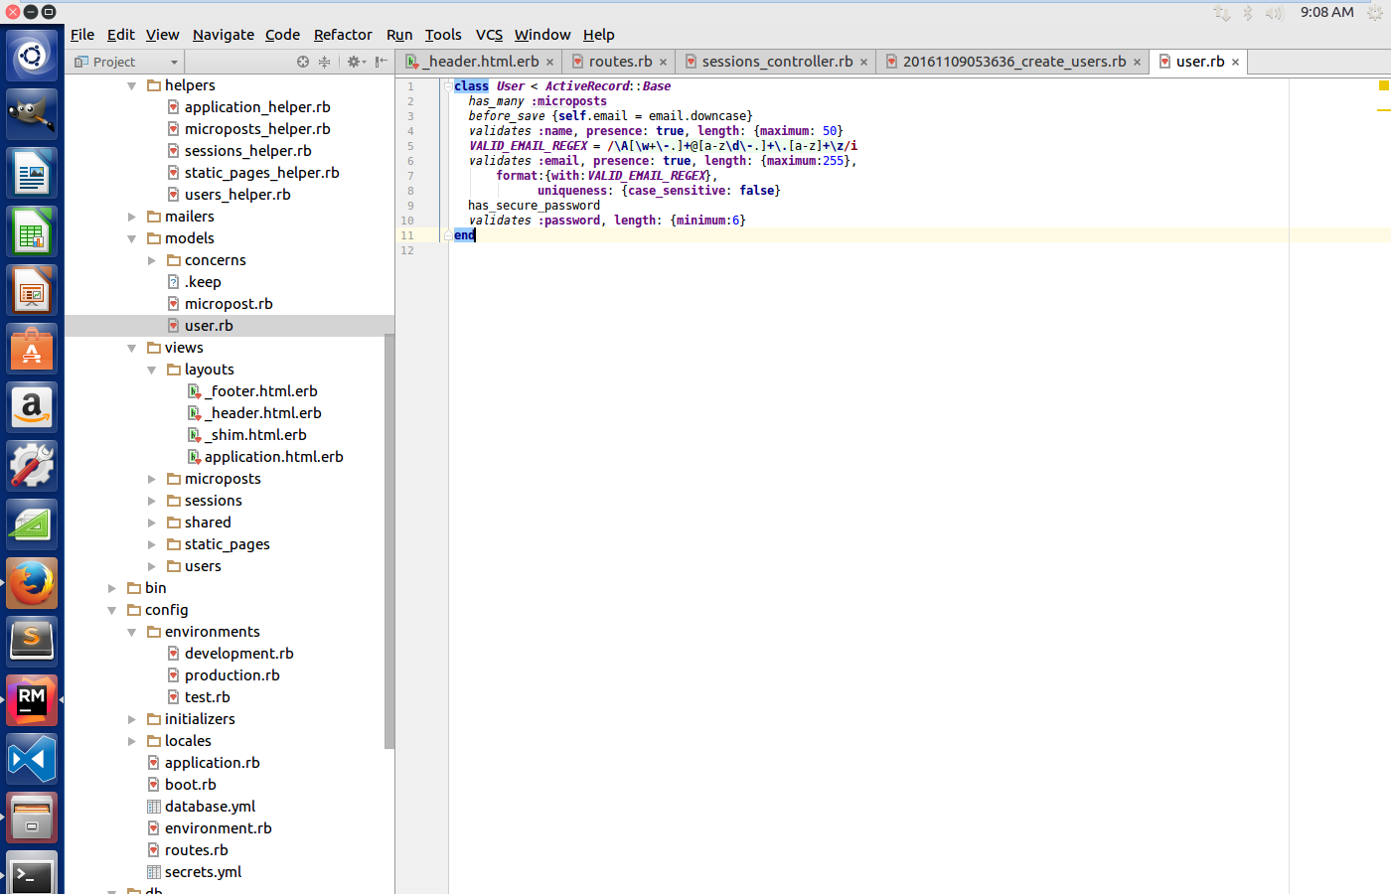Open the File menu
This screenshot has width=1391, height=894.
[x=82, y=34]
